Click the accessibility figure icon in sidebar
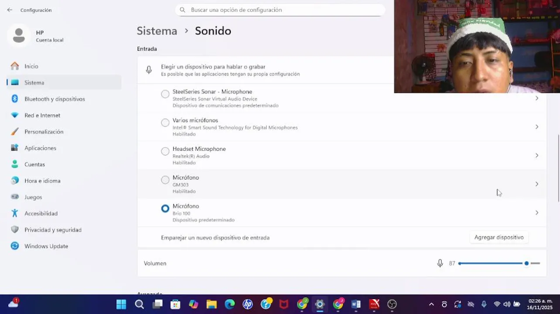Image resolution: width=560 pixels, height=314 pixels. (x=15, y=213)
